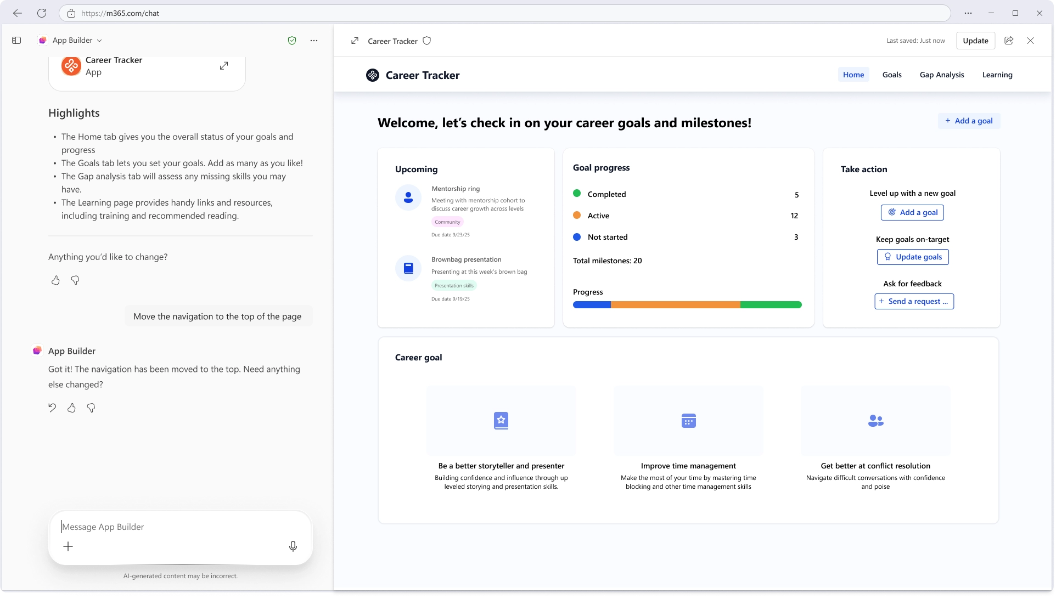Screen dimensions: 1056x599
Task: Click the Career Tracker app icon
Action: point(71,66)
